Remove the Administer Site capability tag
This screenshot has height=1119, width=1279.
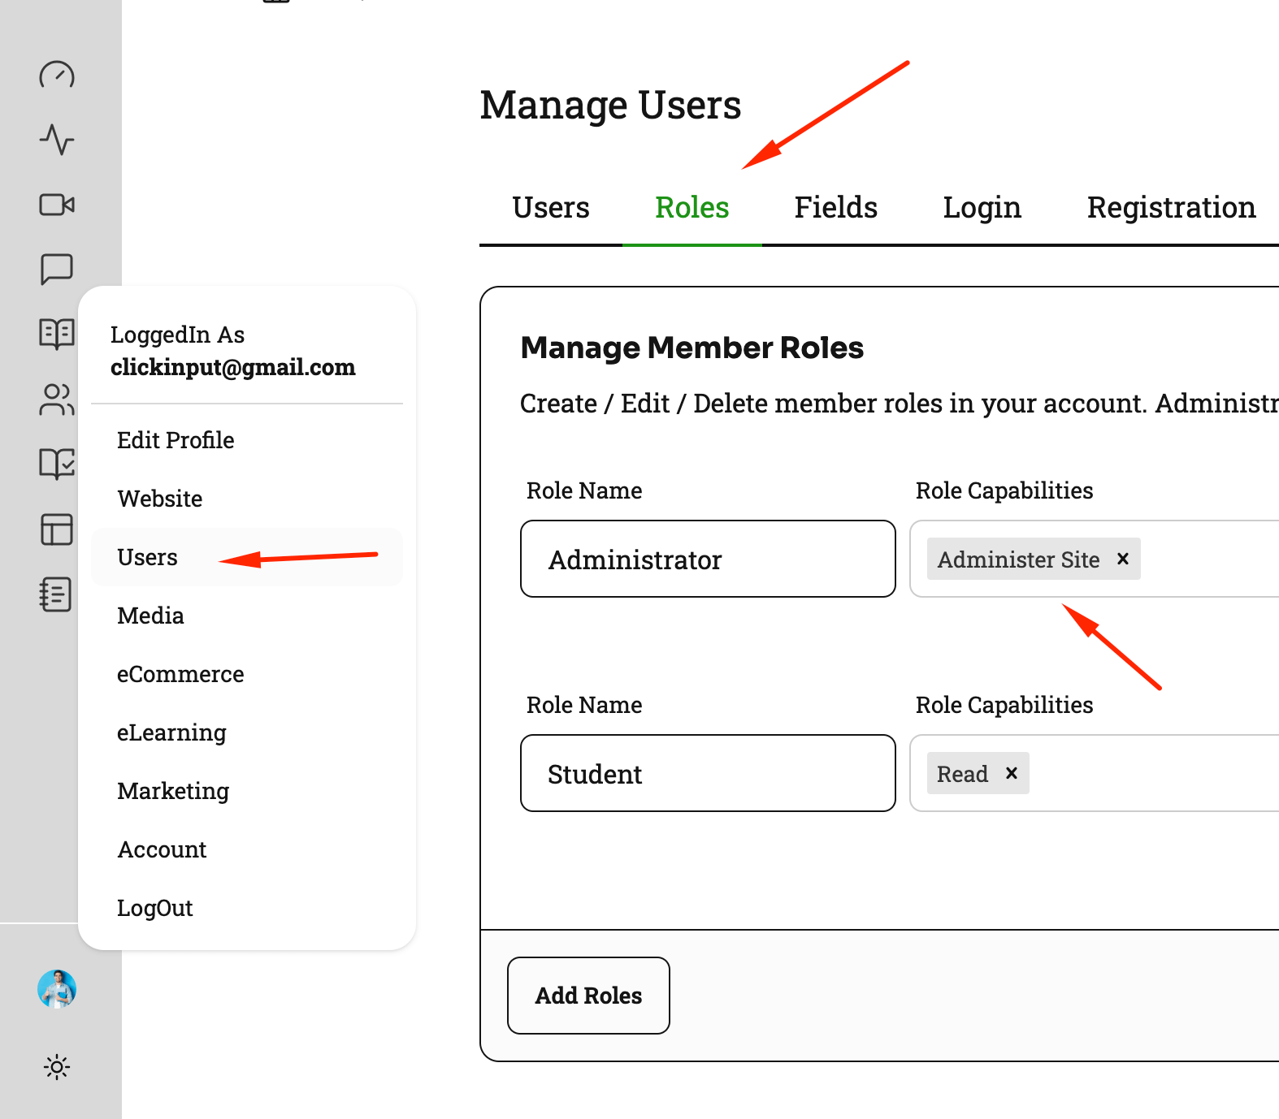1123,559
